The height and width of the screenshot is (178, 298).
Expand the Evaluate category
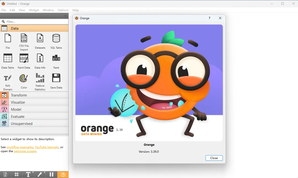point(34,117)
